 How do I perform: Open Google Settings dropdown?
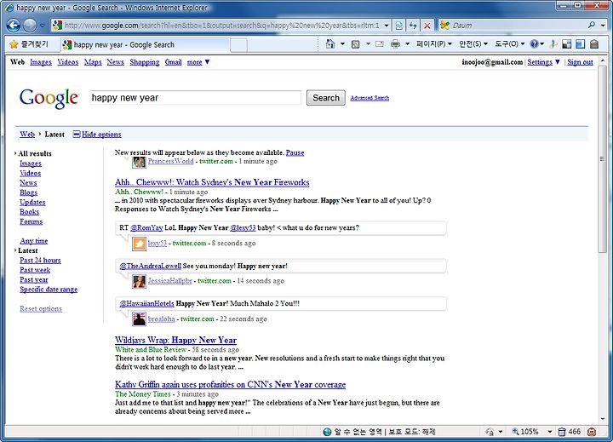point(543,62)
